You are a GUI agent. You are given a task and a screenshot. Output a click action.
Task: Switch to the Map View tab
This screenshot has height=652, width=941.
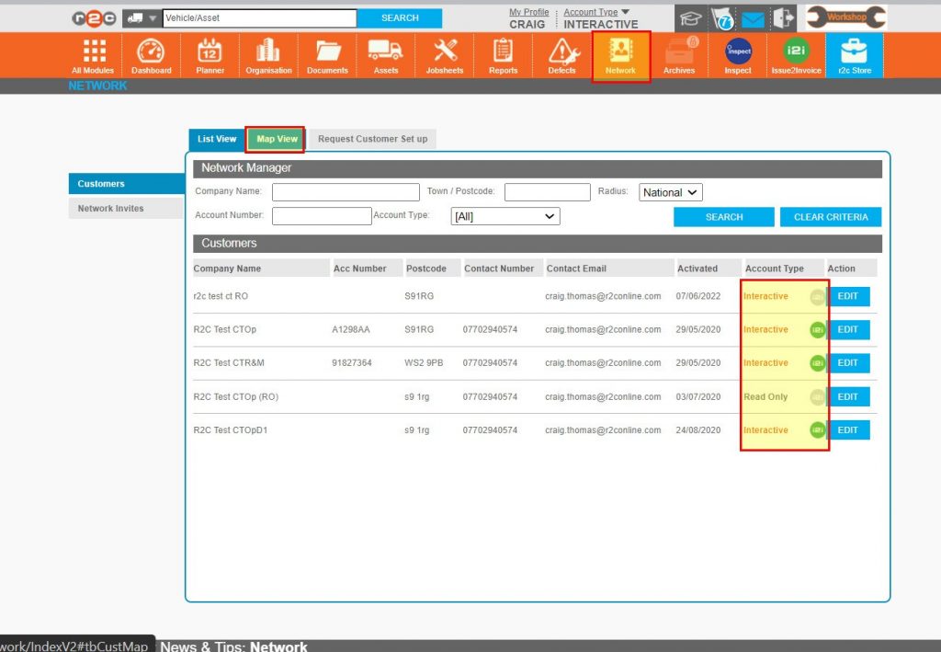(275, 138)
